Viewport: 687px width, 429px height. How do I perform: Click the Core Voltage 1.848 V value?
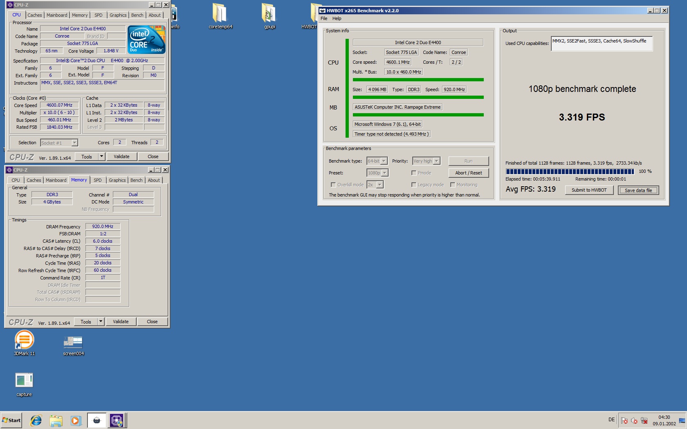[x=111, y=51]
